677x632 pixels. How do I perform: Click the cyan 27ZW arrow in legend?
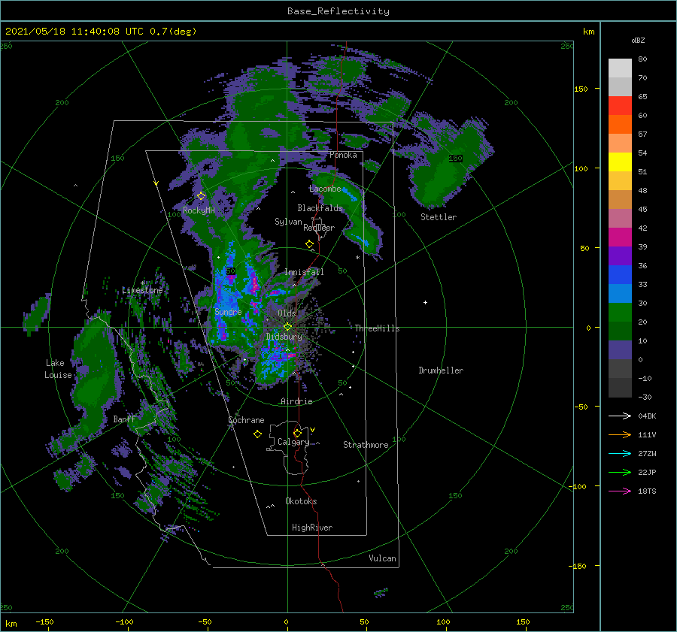620,453
